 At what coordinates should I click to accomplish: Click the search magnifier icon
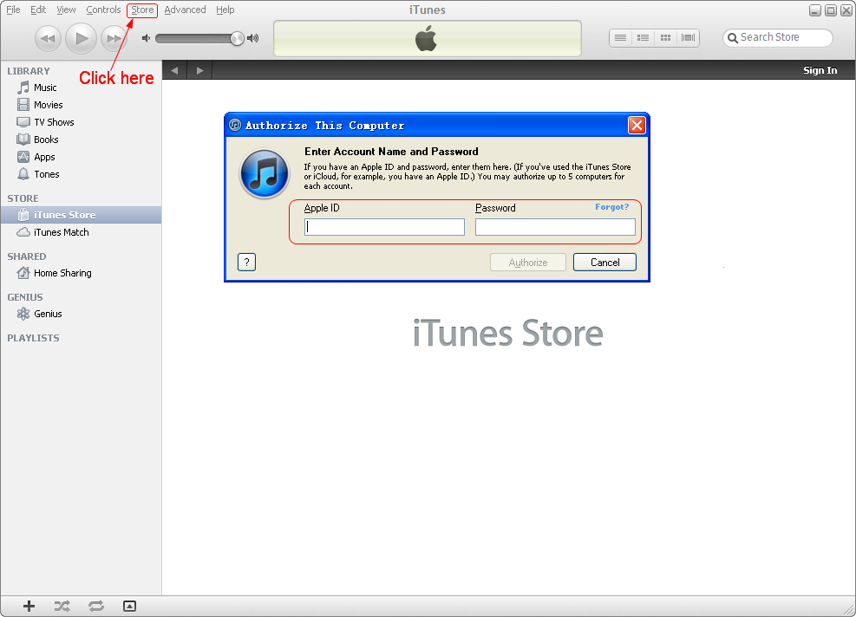[733, 38]
